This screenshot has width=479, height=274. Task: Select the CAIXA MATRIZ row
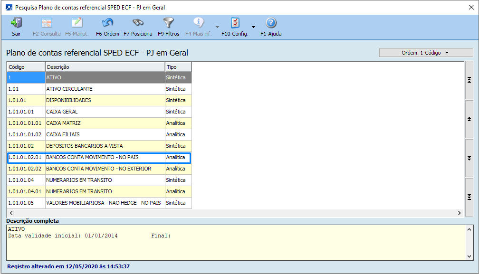105,123
